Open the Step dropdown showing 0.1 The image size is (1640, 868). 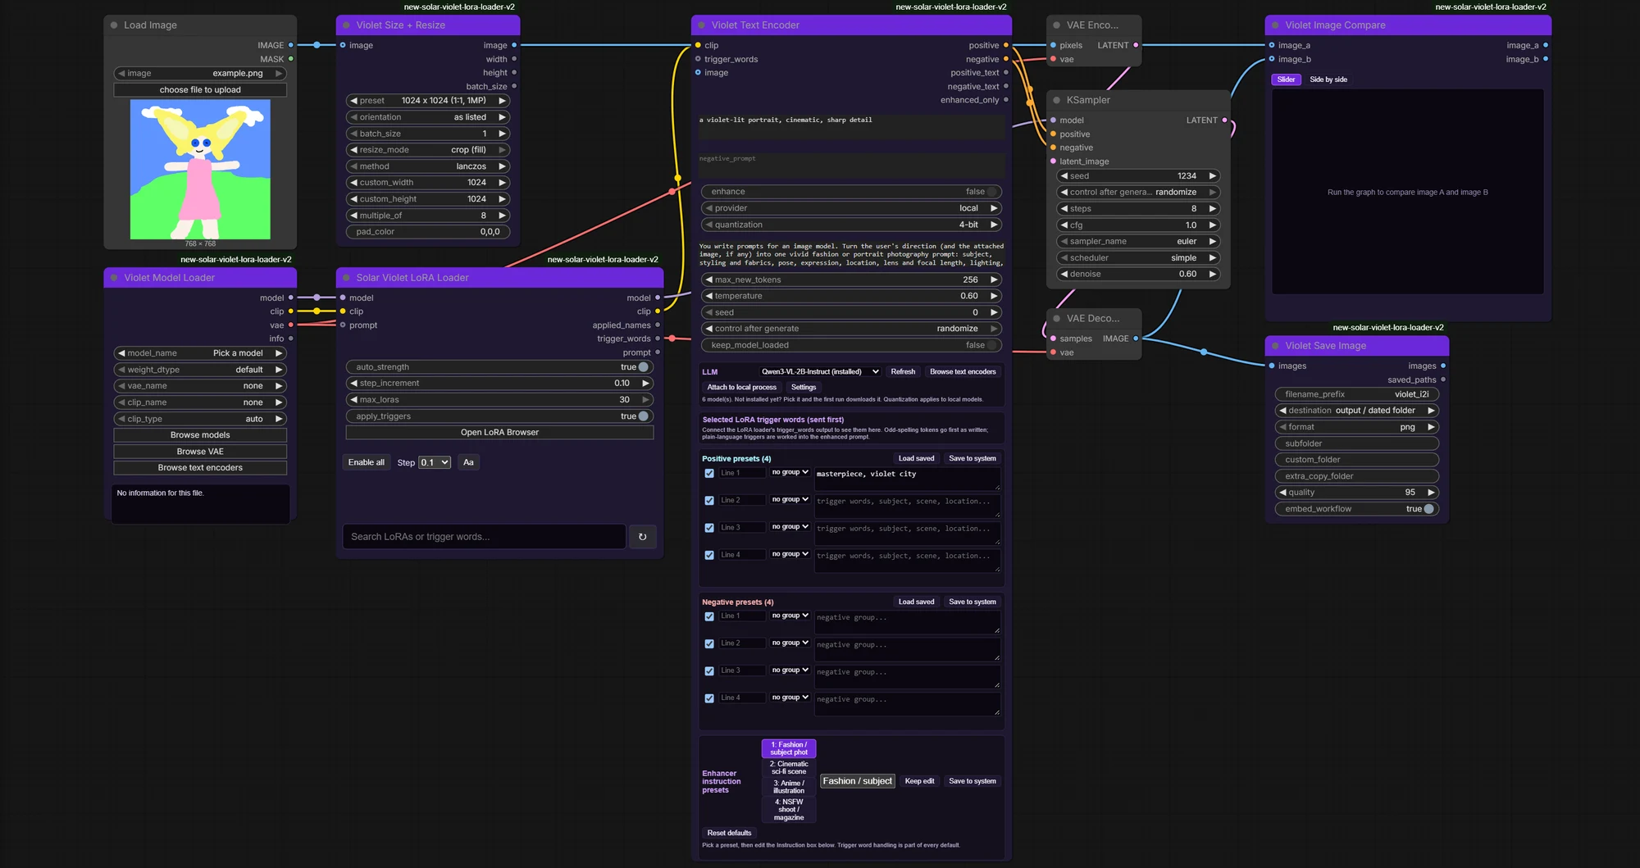(435, 462)
